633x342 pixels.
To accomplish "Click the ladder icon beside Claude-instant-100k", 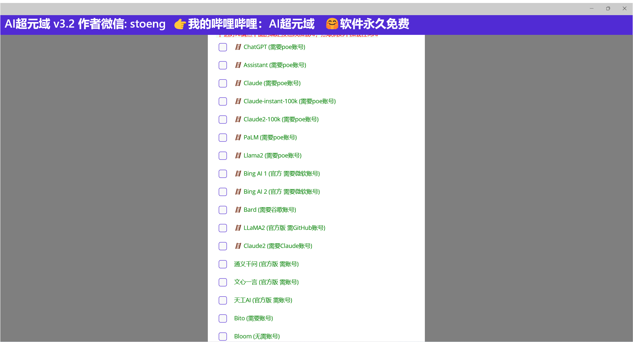I will pyautogui.click(x=238, y=101).
